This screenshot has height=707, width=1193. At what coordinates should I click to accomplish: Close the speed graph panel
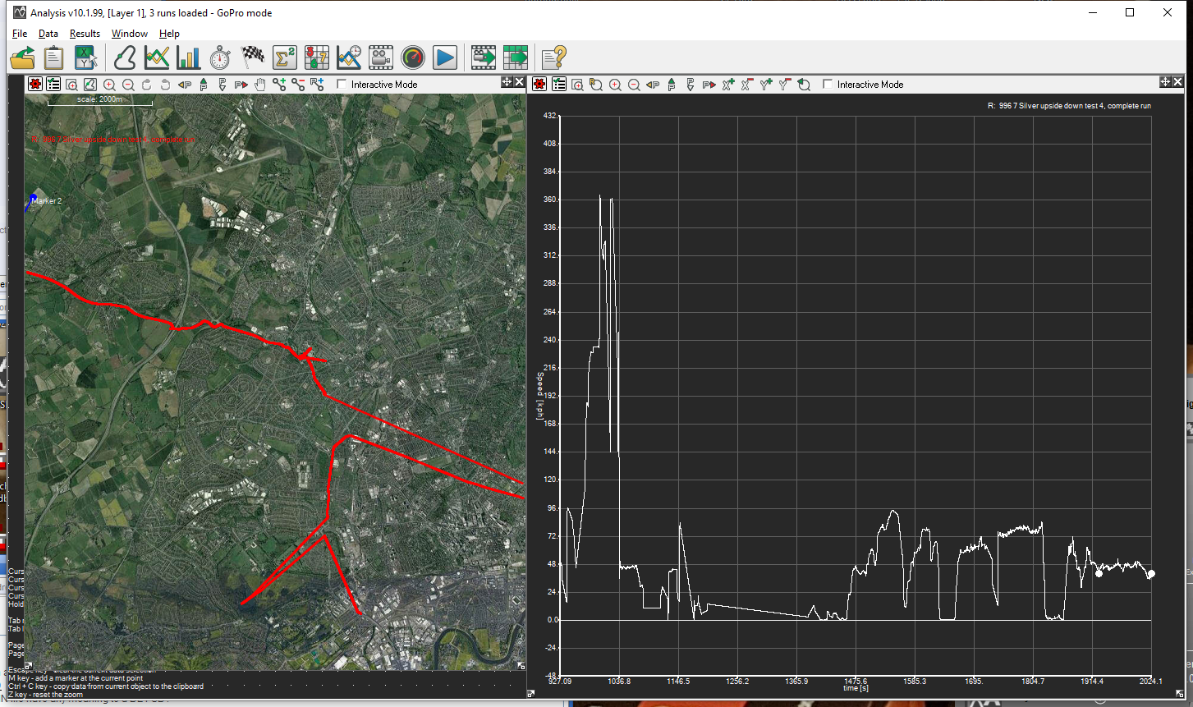point(1178,82)
